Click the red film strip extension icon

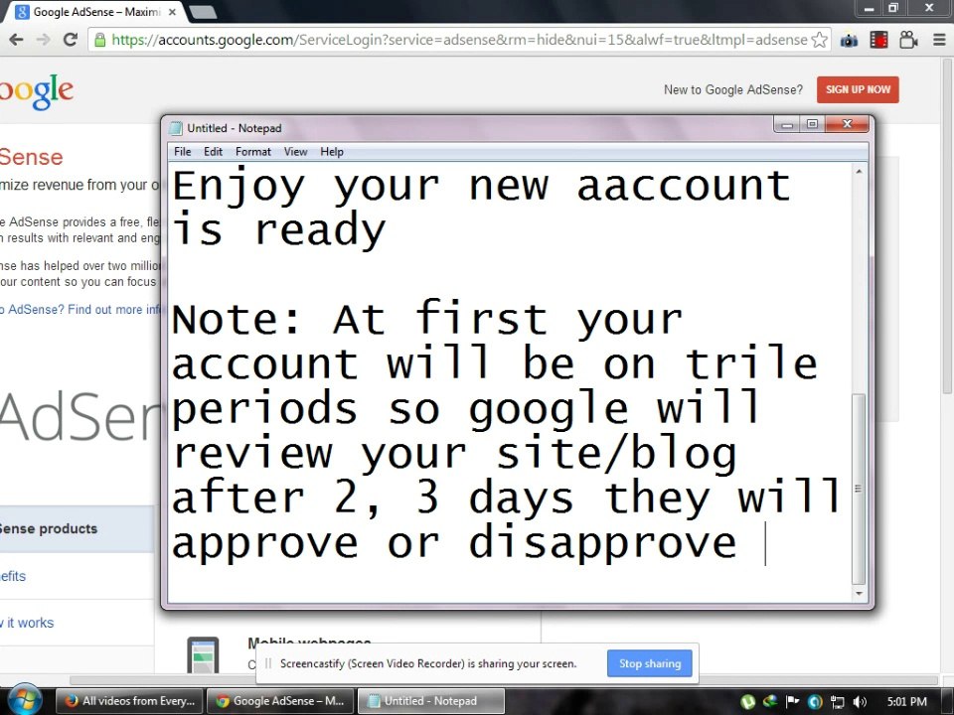point(878,40)
